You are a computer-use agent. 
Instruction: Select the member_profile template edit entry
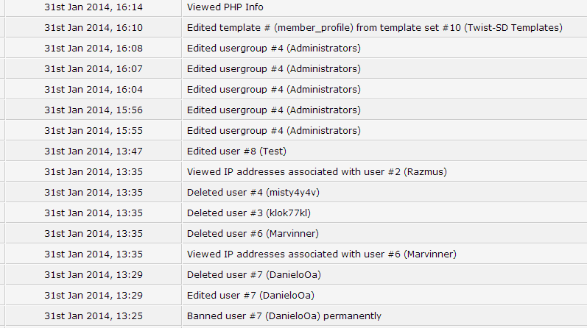coord(375,28)
